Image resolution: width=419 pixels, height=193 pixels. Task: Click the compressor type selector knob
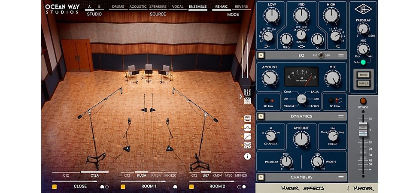coord(302,99)
